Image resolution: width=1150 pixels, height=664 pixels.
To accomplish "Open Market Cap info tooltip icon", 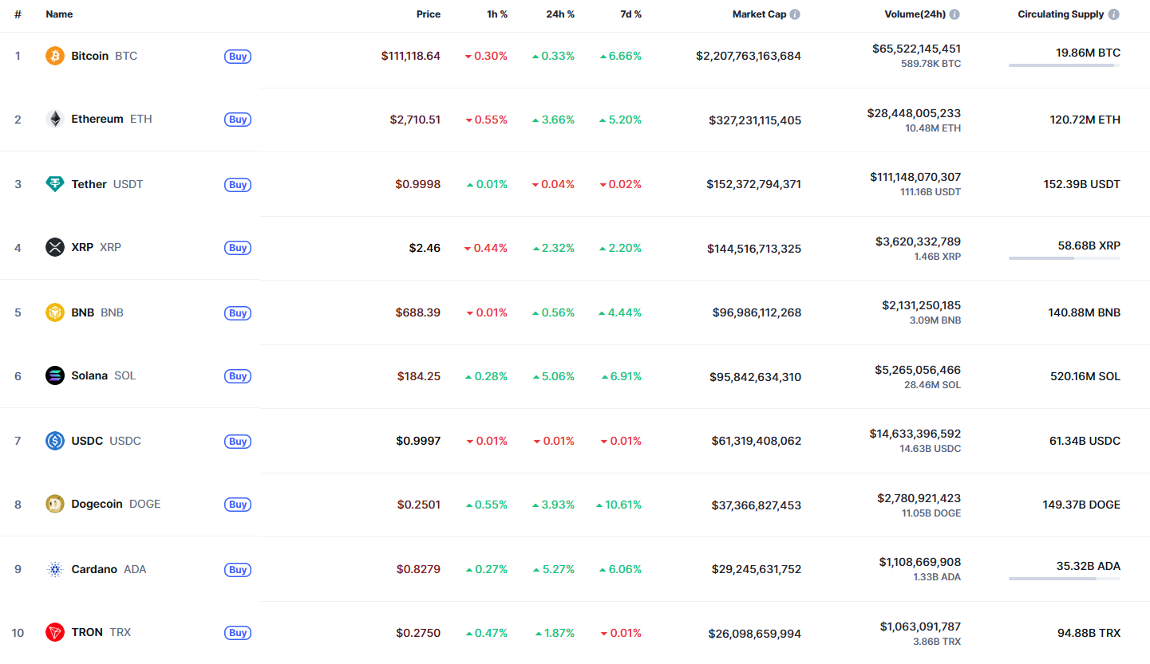I will point(795,14).
